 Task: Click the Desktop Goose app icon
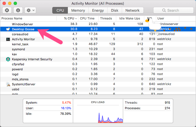coord(8,29)
